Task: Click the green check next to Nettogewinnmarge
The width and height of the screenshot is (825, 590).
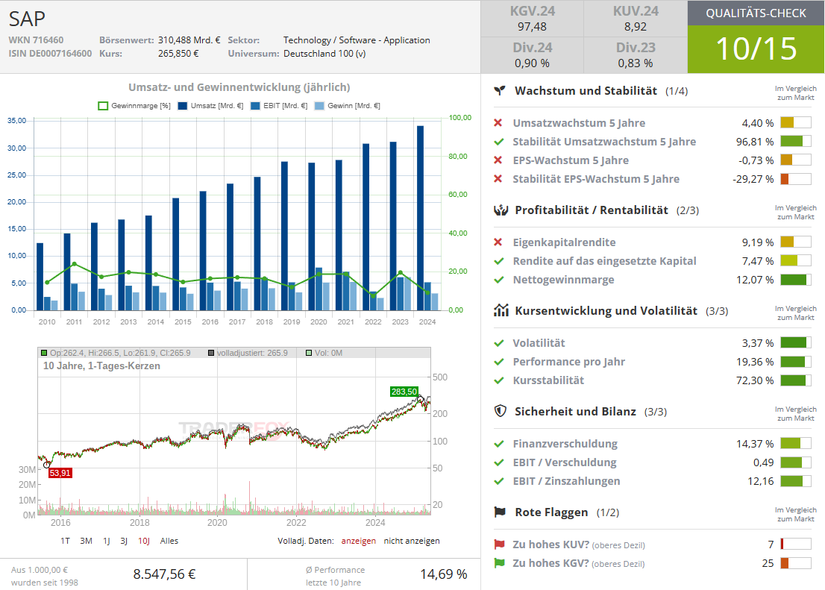Action: click(x=499, y=280)
